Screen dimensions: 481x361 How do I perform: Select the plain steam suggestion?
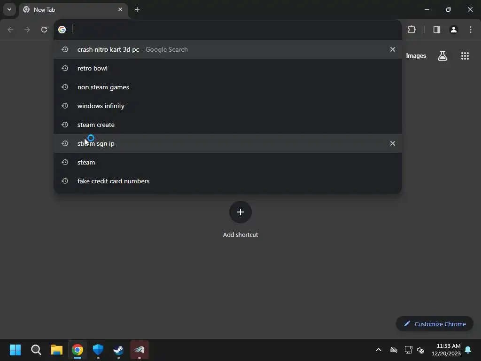coord(228,162)
